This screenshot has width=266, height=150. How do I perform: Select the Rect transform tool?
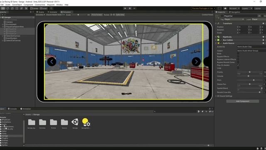tap(17, 8)
